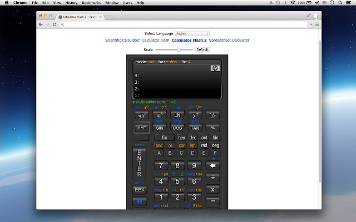This screenshot has height=222, width=356.
Task: Click the number 9 key
Action: 194,165
